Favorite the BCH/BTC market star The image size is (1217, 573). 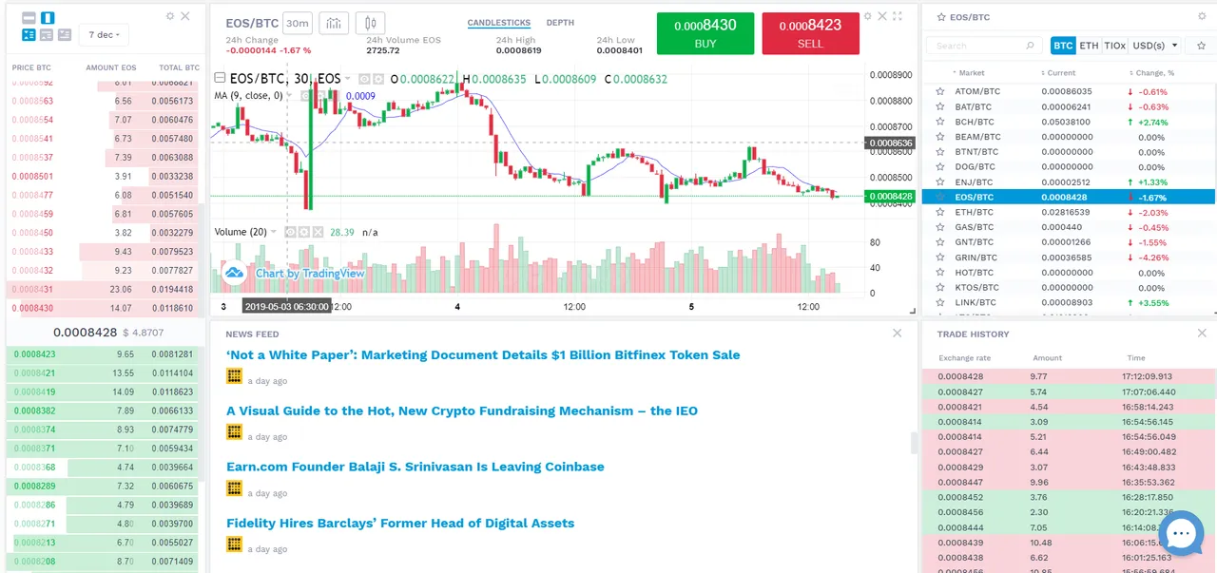pyautogui.click(x=940, y=122)
